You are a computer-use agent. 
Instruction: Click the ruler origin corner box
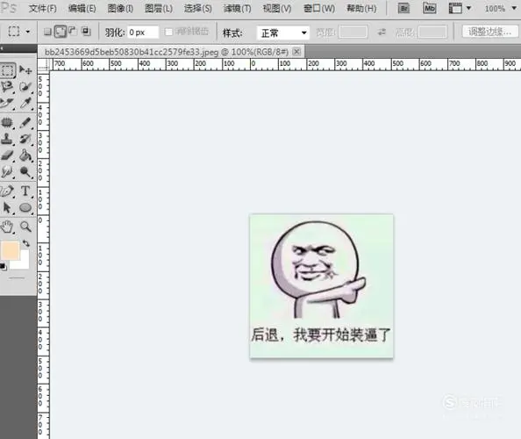[x=44, y=64]
